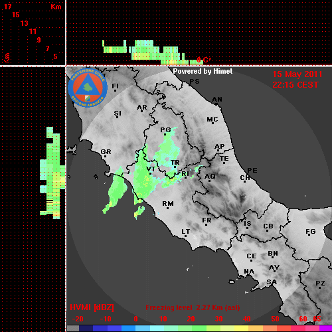Click the magenta 65 dBZ color swatch

point(325,329)
